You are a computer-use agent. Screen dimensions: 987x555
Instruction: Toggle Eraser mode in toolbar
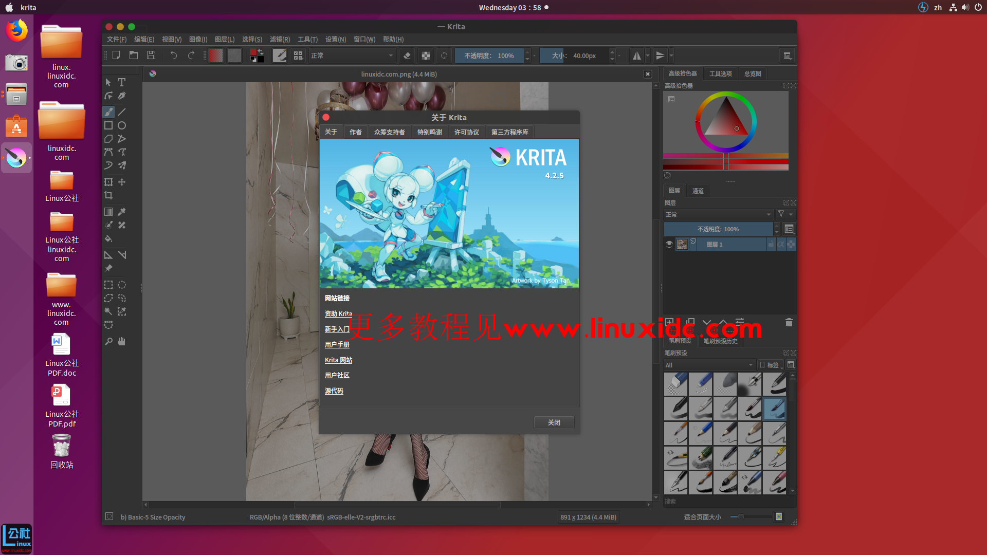tap(407, 55)
